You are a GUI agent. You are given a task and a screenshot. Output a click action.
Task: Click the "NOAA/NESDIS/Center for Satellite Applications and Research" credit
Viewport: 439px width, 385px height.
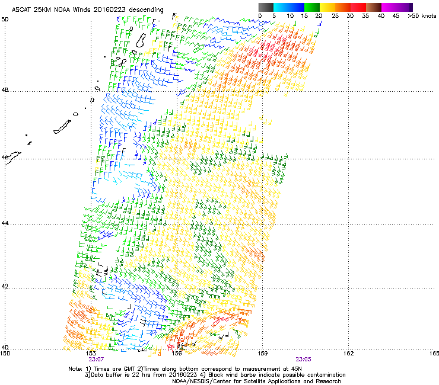[256, 381]
